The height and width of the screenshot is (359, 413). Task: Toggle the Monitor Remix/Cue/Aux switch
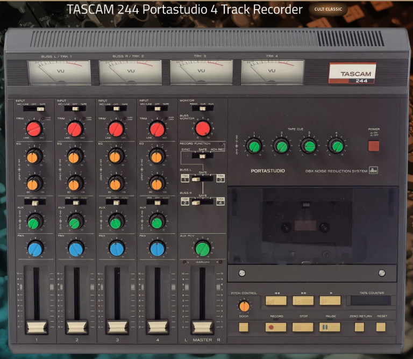[x=202, y=109]
